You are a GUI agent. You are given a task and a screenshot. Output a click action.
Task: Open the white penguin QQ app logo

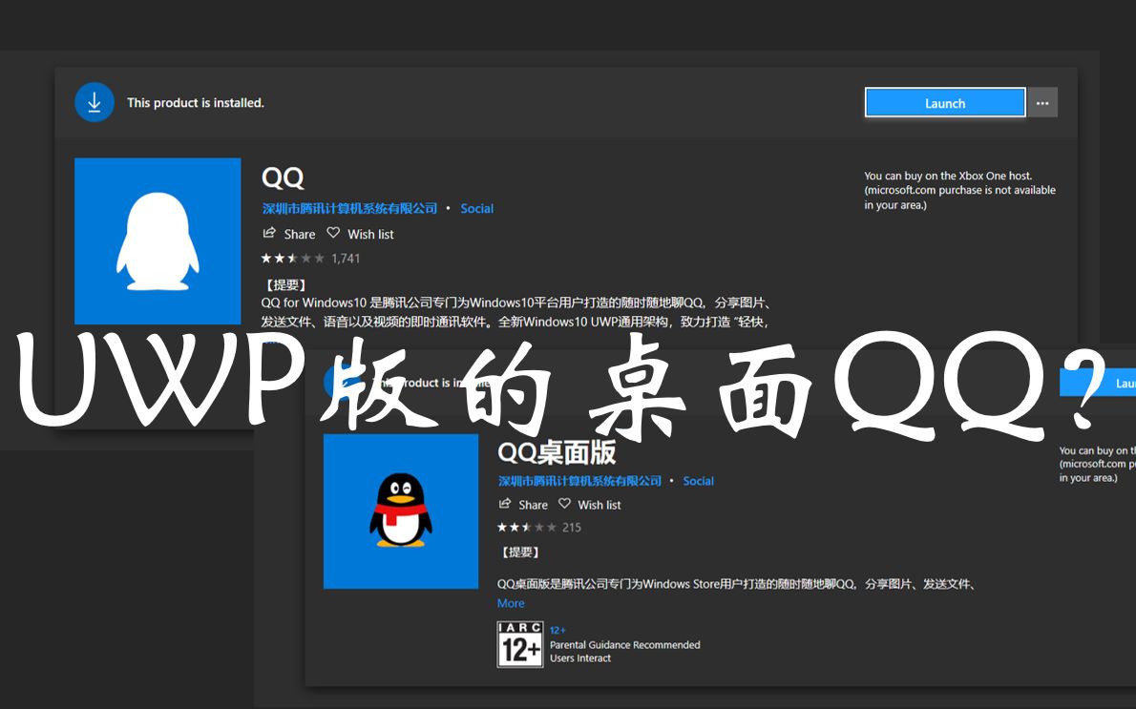pos(158,241)
